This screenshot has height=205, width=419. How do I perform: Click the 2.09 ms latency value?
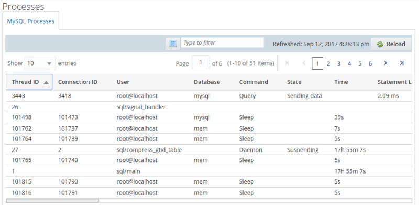pyautogui.click(x=388, y=96)
